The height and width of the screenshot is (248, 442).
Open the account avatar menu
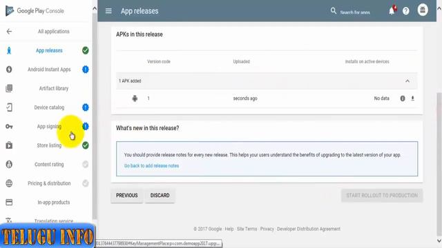pos(423,10)
